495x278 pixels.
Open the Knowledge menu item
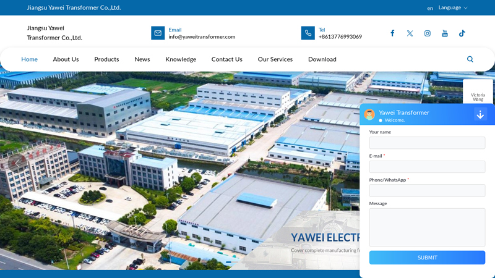coord(181,59)
